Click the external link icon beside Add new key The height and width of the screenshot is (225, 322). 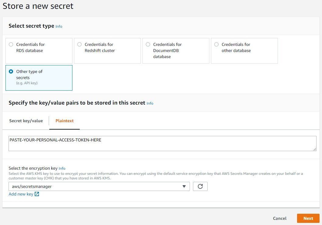[x=37, y=194]
